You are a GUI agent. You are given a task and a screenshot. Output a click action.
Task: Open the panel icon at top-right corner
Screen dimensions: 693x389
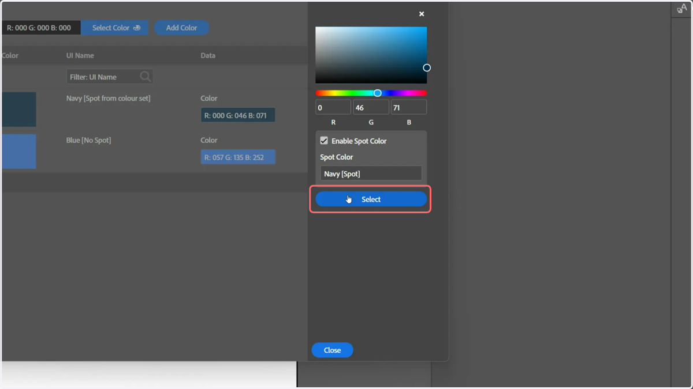coord(682,8)
